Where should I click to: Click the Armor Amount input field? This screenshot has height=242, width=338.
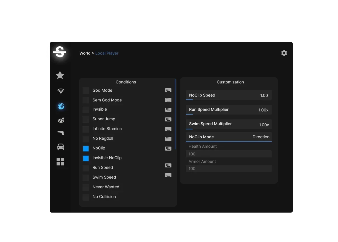tap(229, 169)
